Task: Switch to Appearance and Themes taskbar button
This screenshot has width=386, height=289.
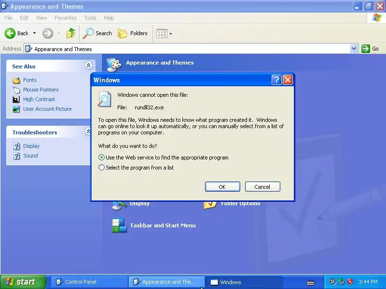Action: 166,282
